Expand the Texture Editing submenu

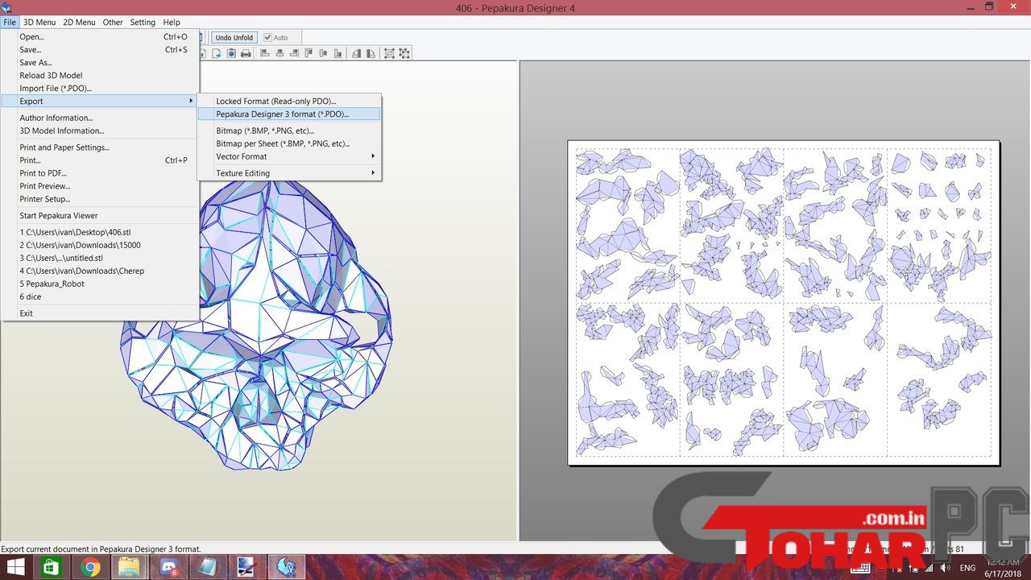[x=289, y=173]
